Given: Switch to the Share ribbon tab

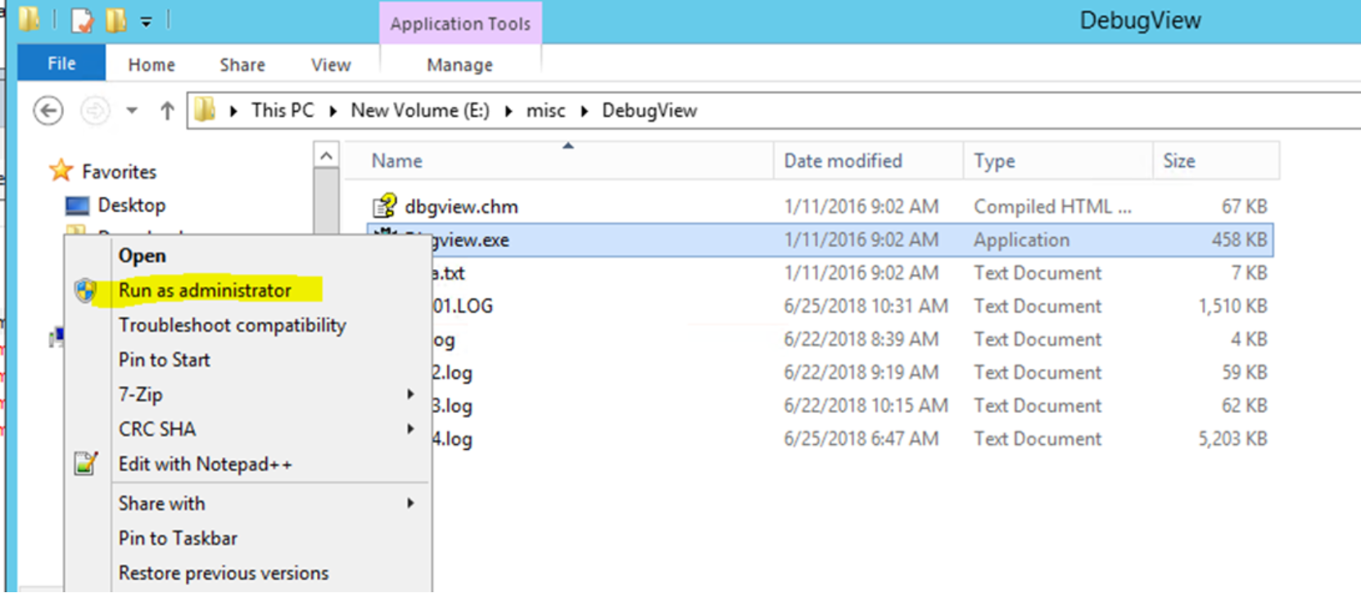Looking at the screenshot, I should 242,65.
